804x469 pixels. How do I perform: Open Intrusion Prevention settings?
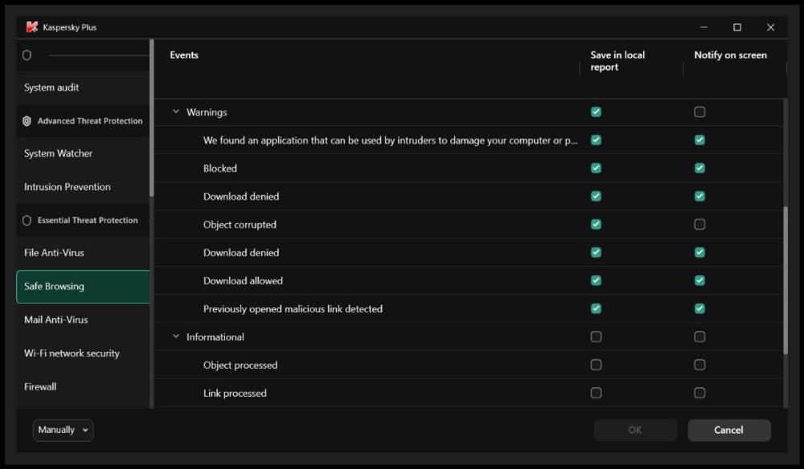pyautogui.click(x=83, y=187)
